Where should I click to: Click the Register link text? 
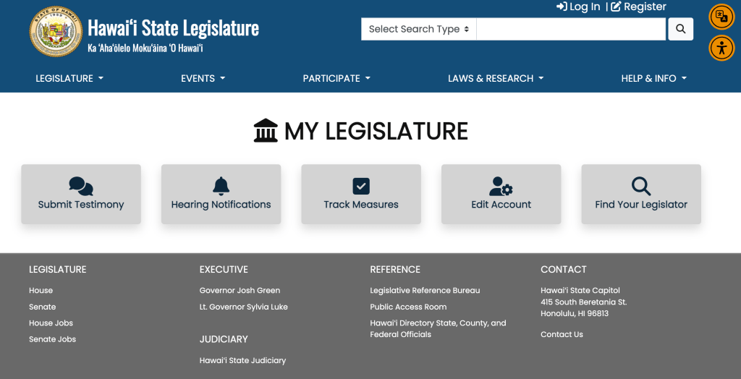(645, 7)
